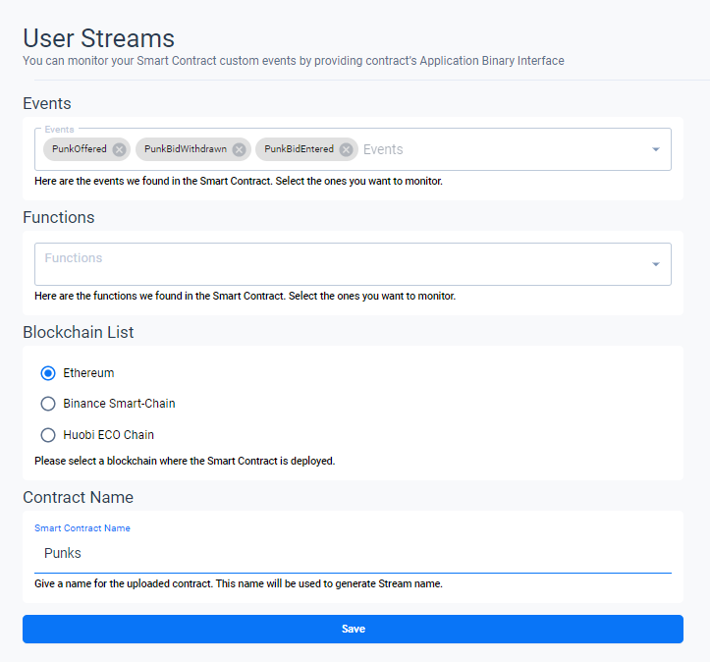Edit the Smart Contract Name field containing Punks
Viewport: 710px width, 662px height.
coord(353,553)
